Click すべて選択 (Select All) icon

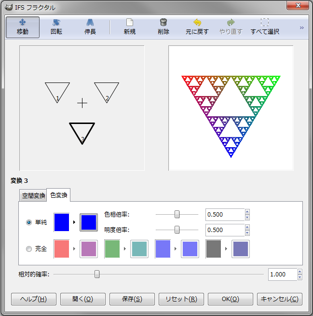pos(265,22)
